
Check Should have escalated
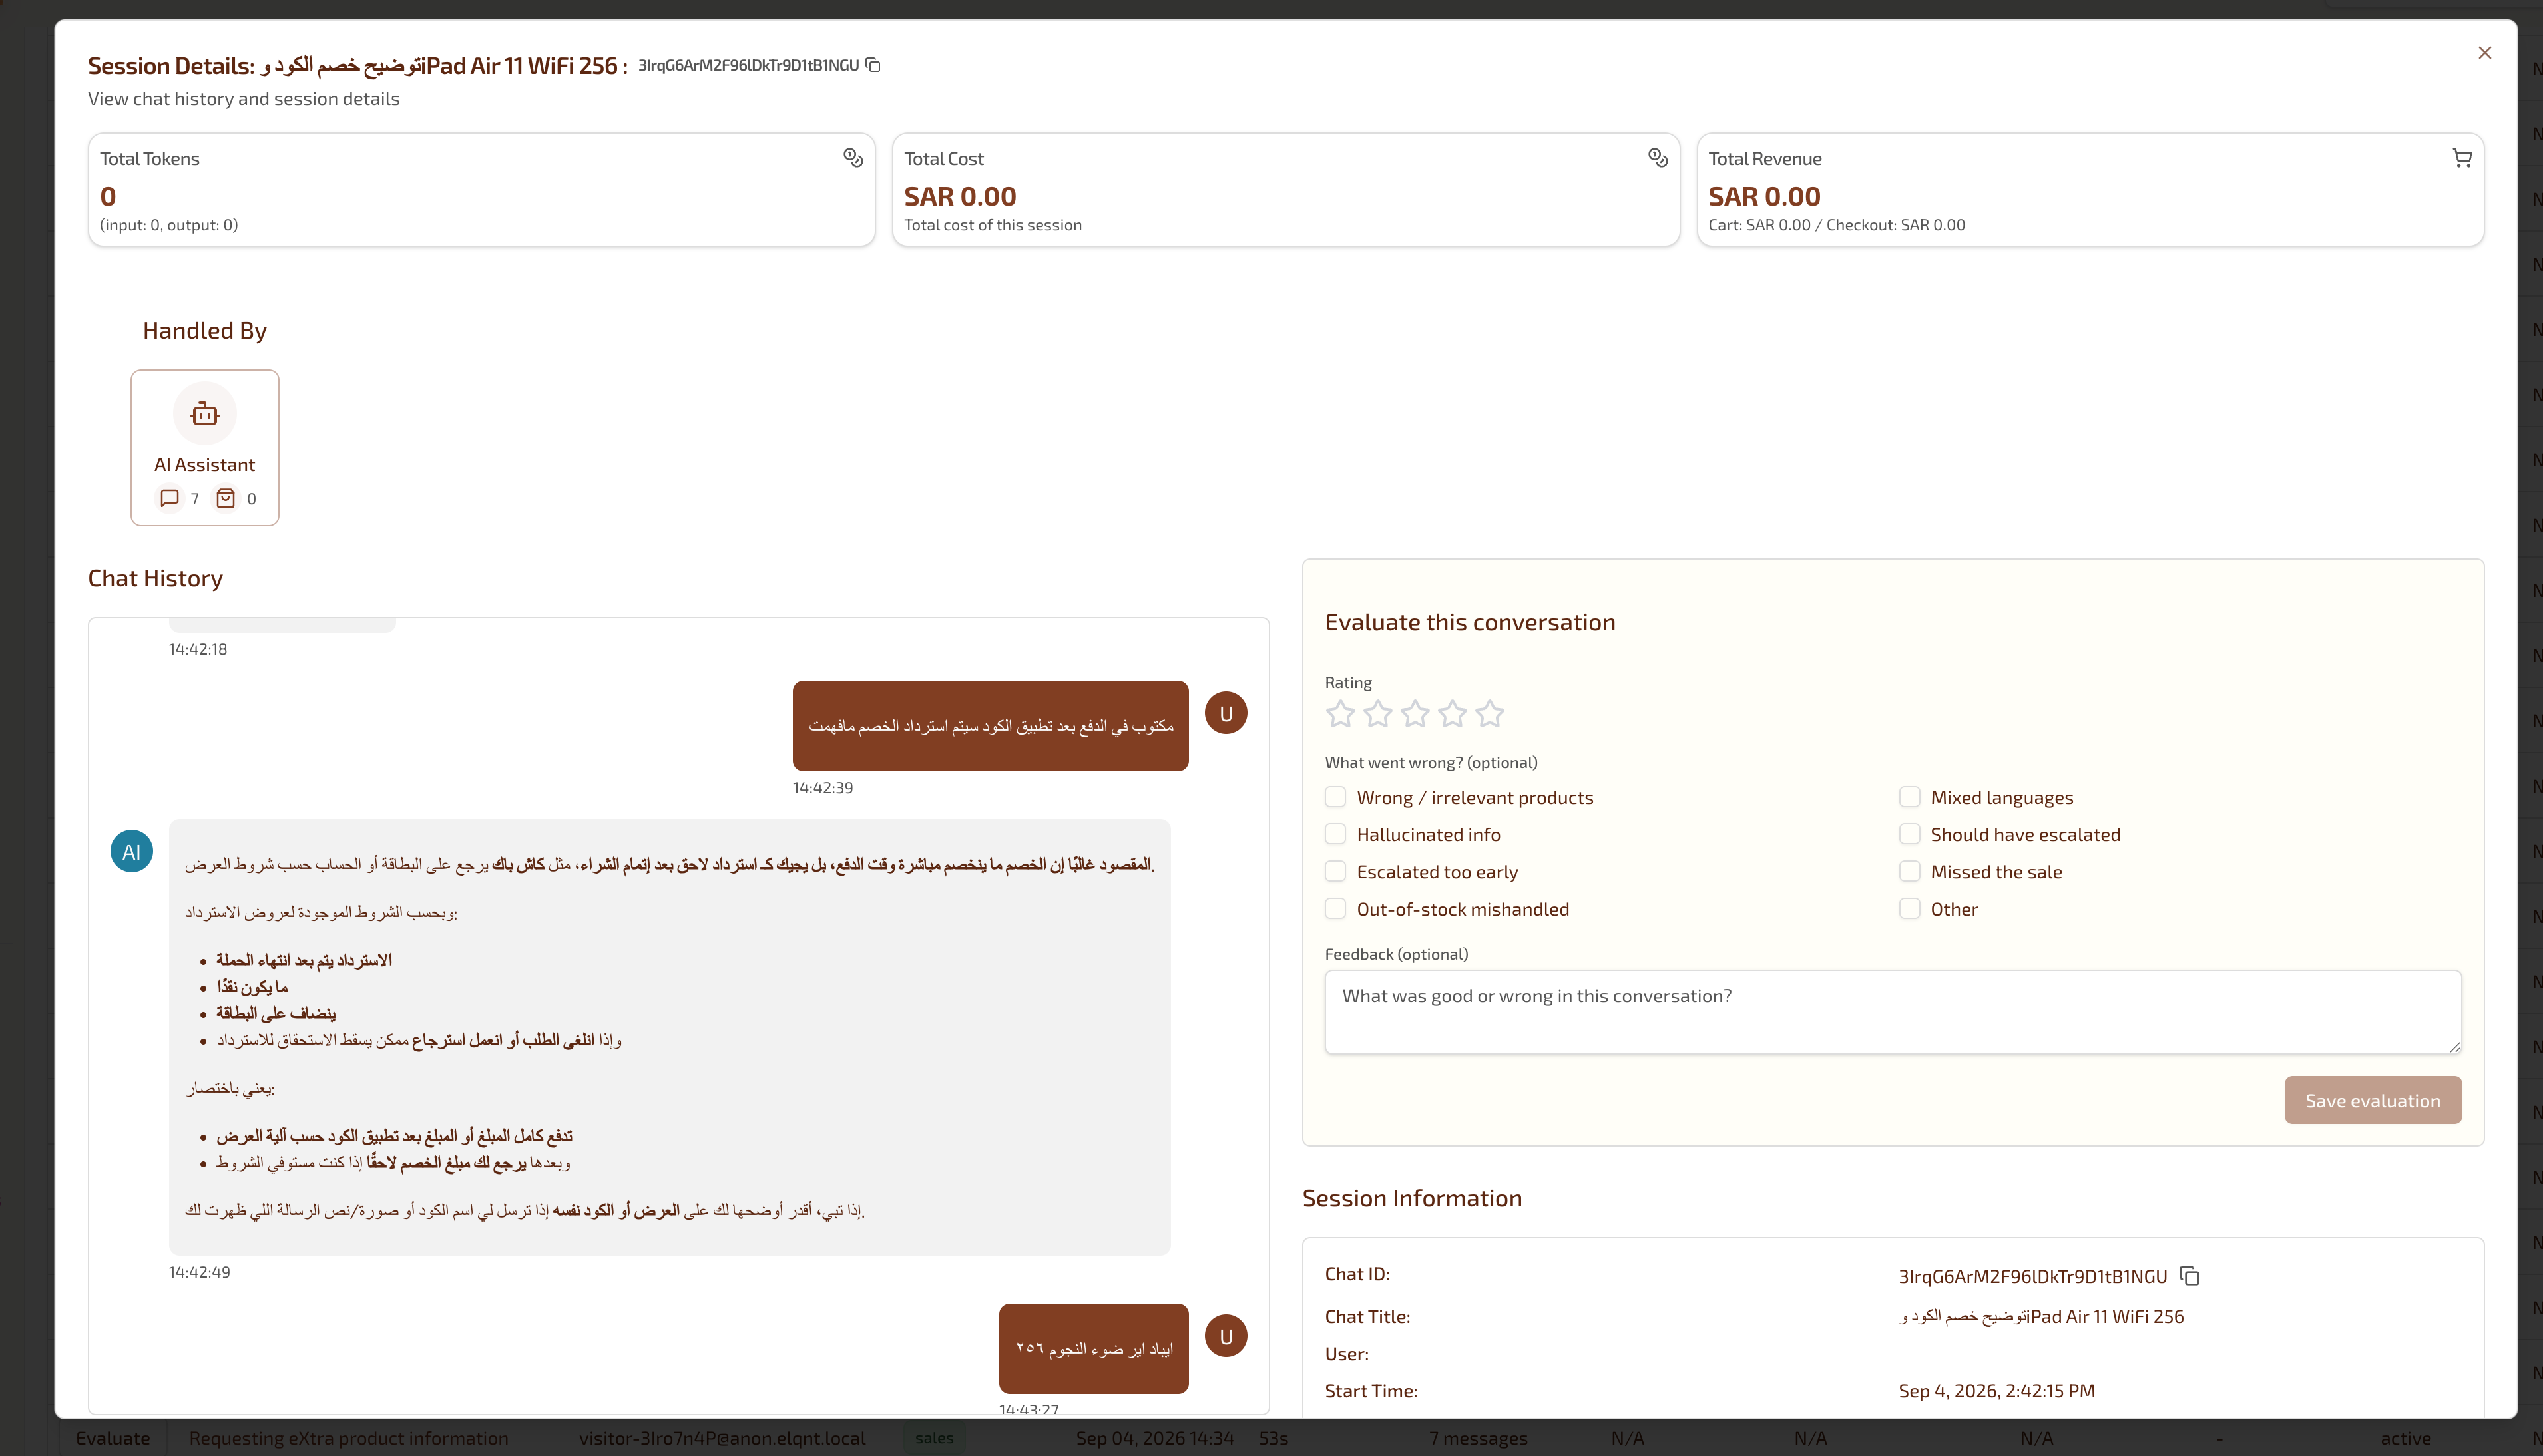pos(1909,834)
